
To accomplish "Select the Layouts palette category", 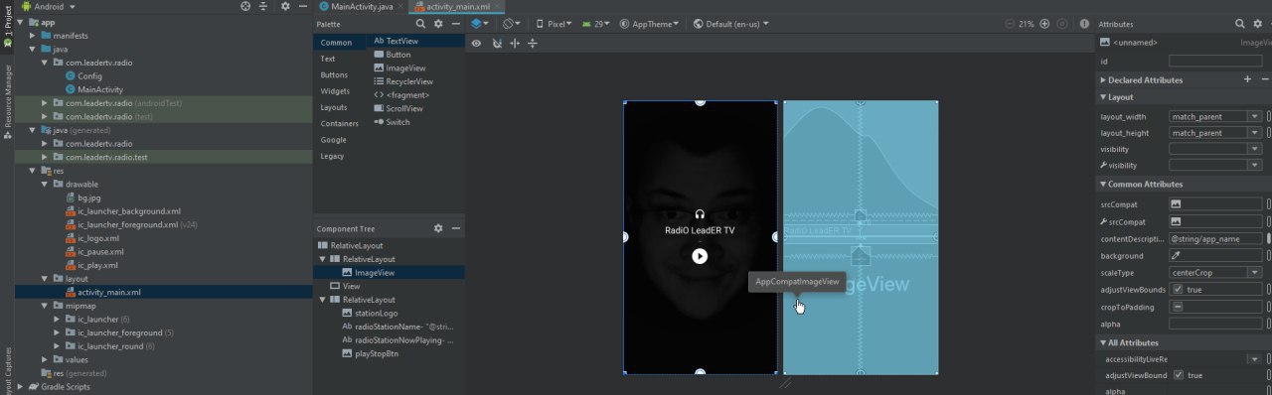I will coord(334,106).
